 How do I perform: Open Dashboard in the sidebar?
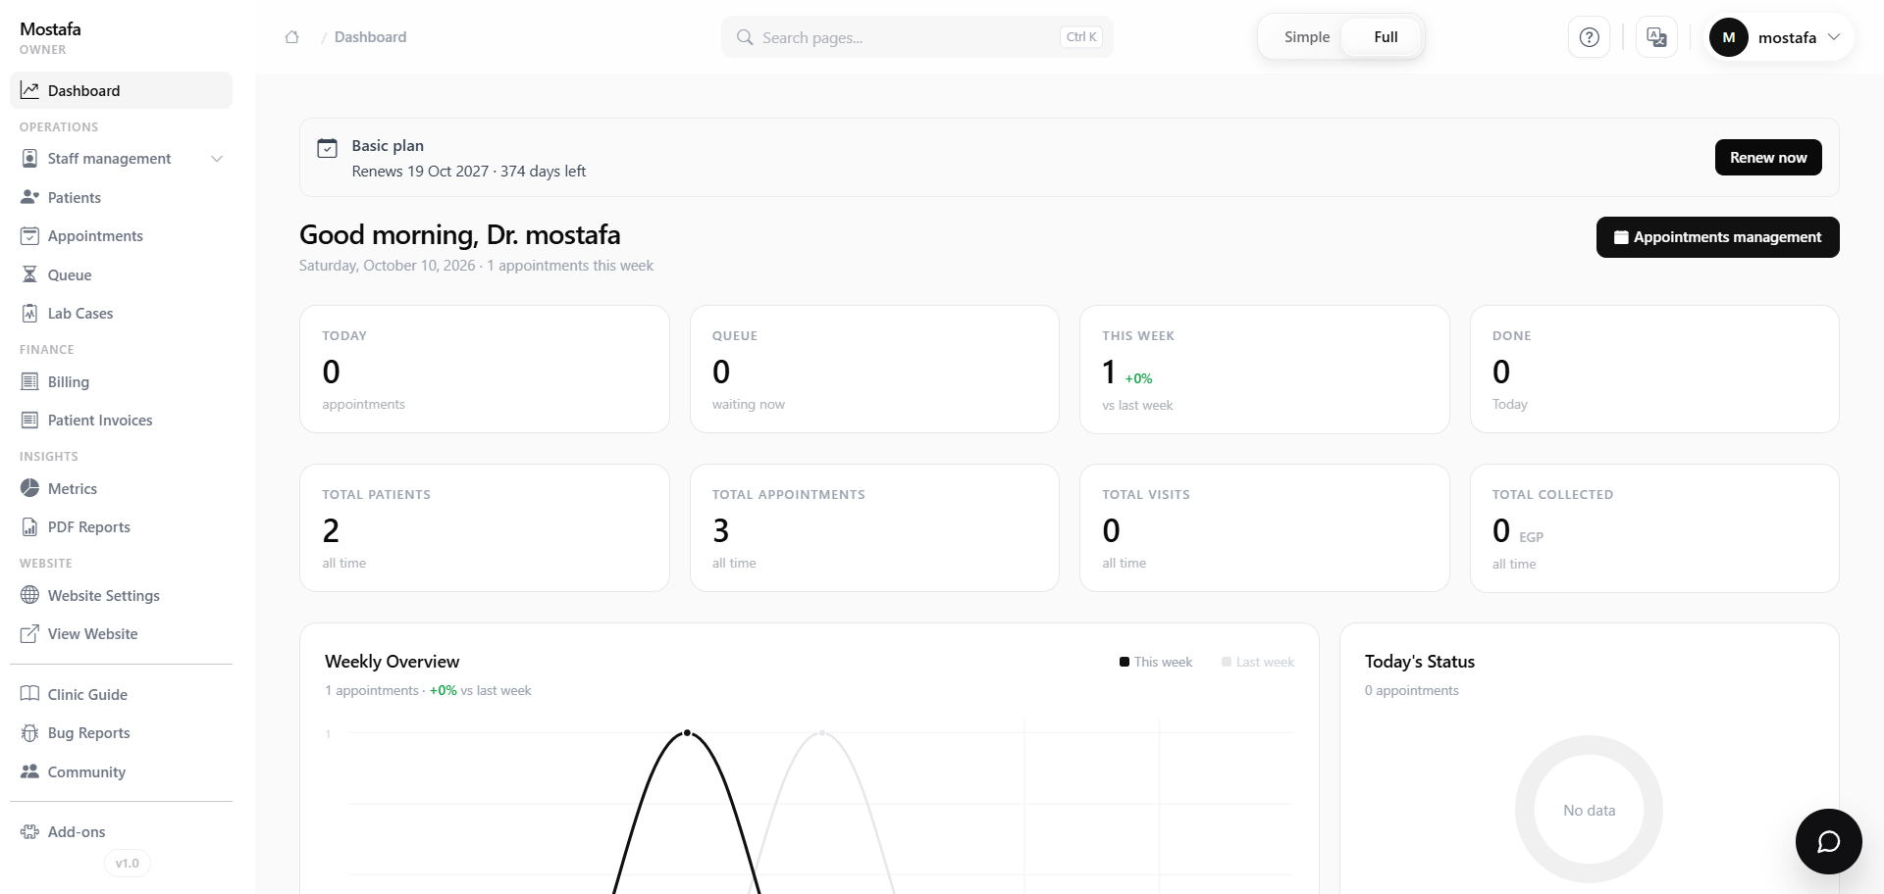[x=121, y=90]
